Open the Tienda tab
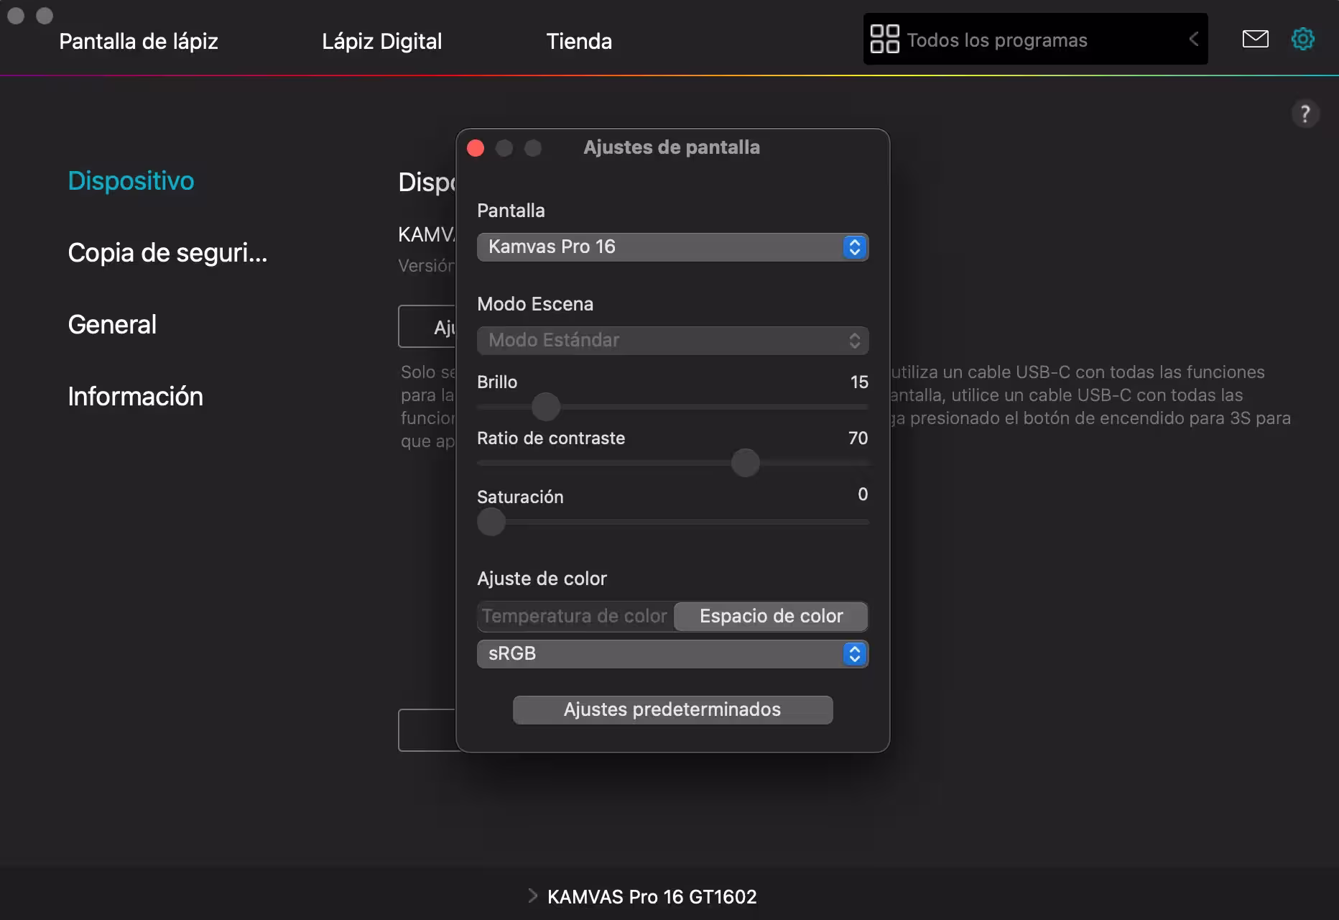The image size is (1339, 920). (x=579, y=42)
